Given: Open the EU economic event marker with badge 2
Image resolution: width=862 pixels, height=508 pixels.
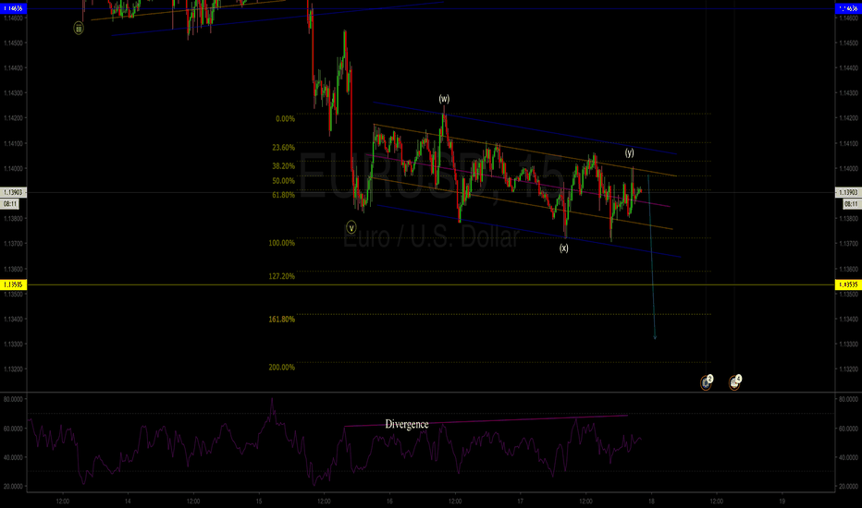Looking at the screenshot, I should (707, 382).
